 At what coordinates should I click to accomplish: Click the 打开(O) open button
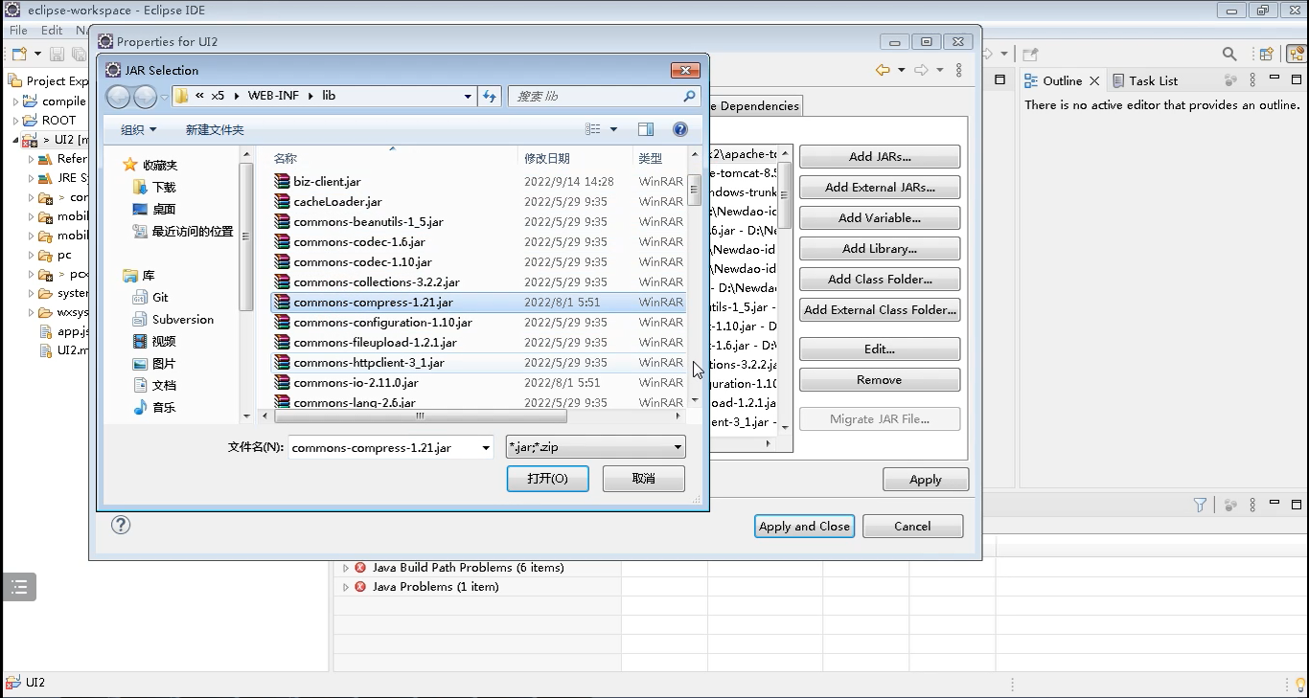[x=547, y=479]
